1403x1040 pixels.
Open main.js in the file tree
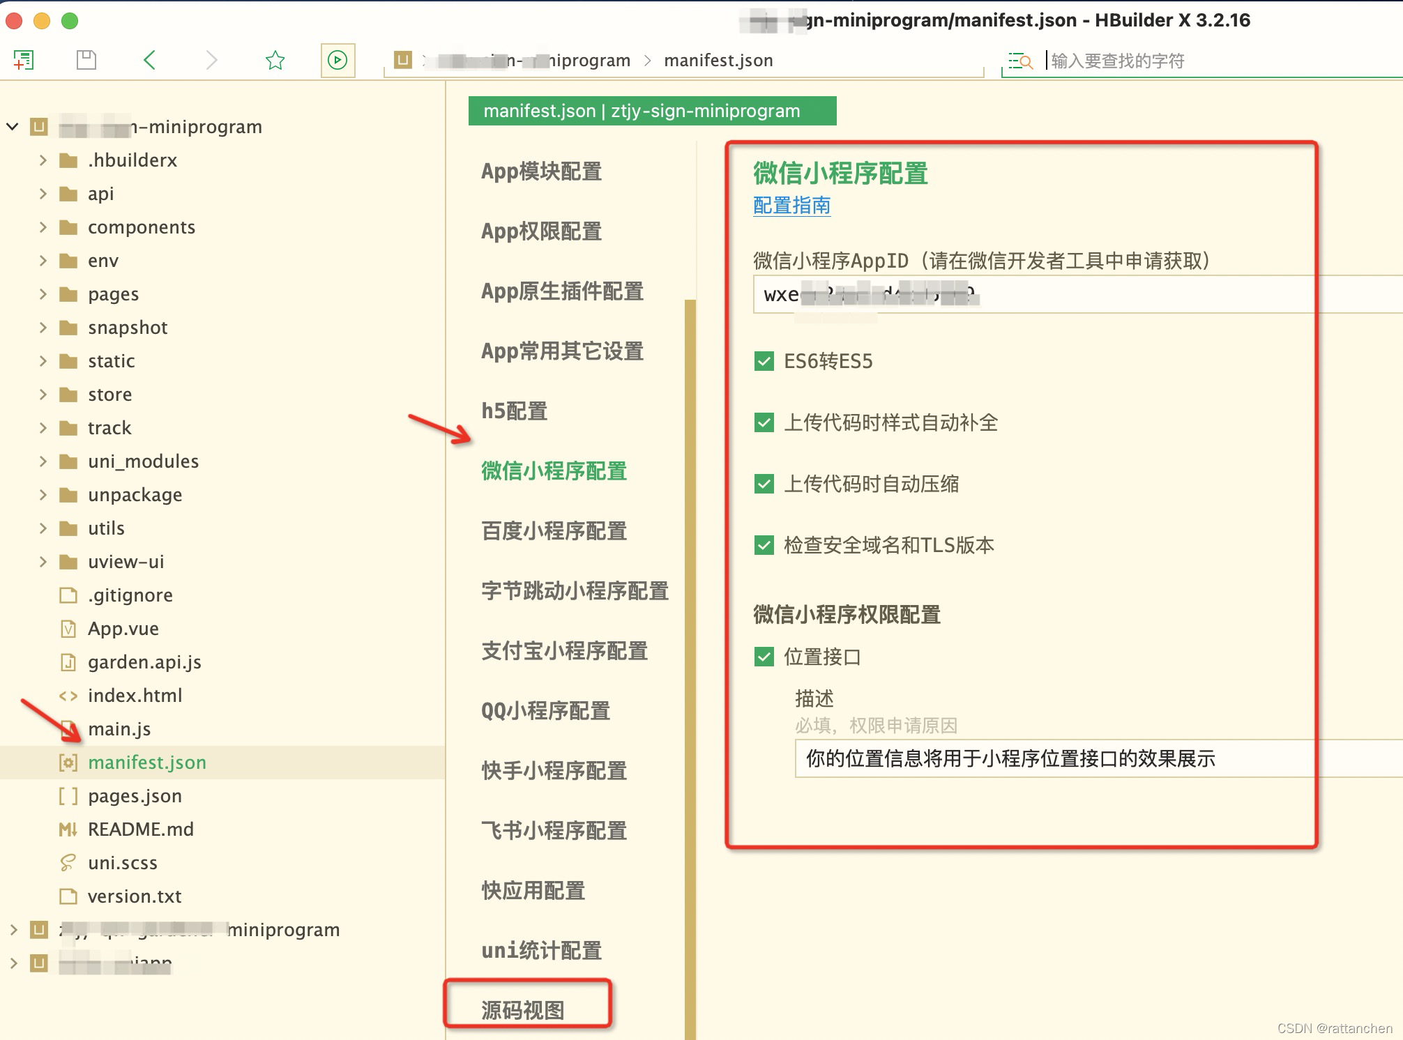pyautogui.click(x=119, y=730)
